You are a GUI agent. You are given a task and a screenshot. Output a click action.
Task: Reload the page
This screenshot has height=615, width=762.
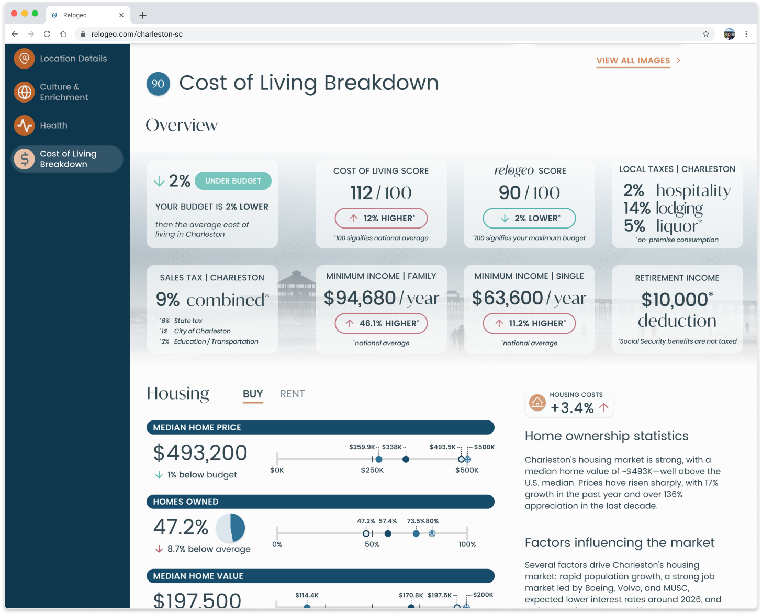tap(47, 34)
